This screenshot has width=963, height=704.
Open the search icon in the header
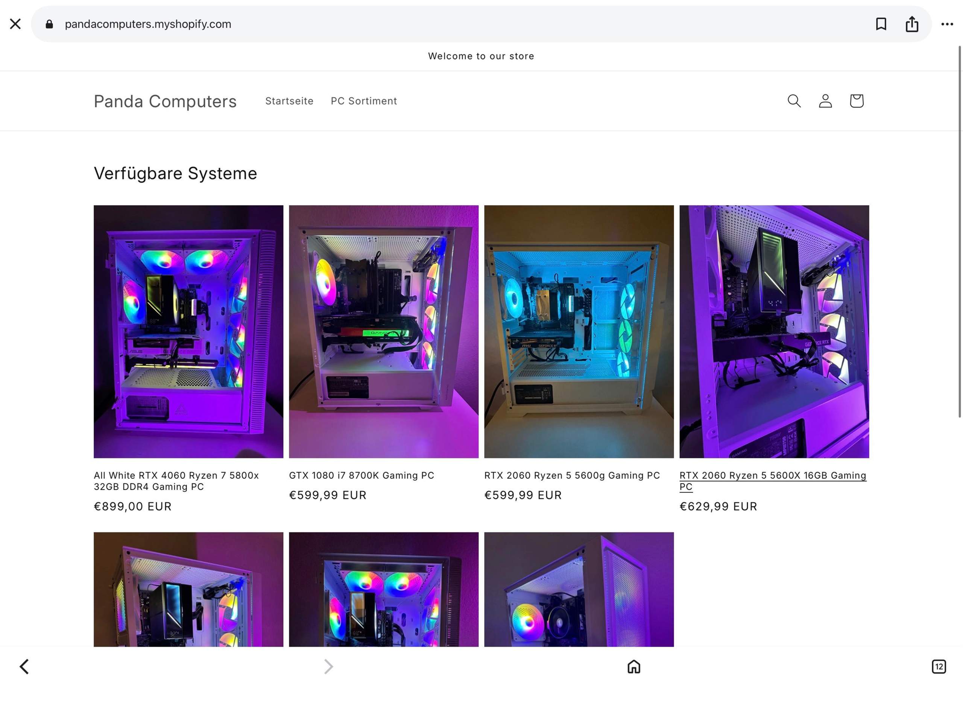(794, 101)
